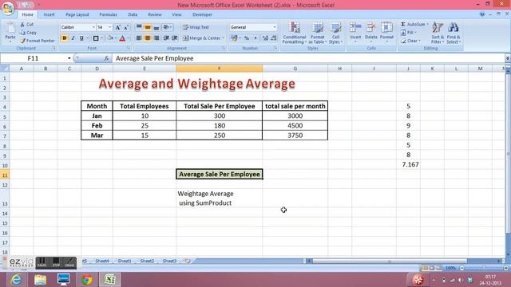Viewport: 511px width, 287px height.
Task: Switch to Formulas tab
Action: click(x=109, y=14)
